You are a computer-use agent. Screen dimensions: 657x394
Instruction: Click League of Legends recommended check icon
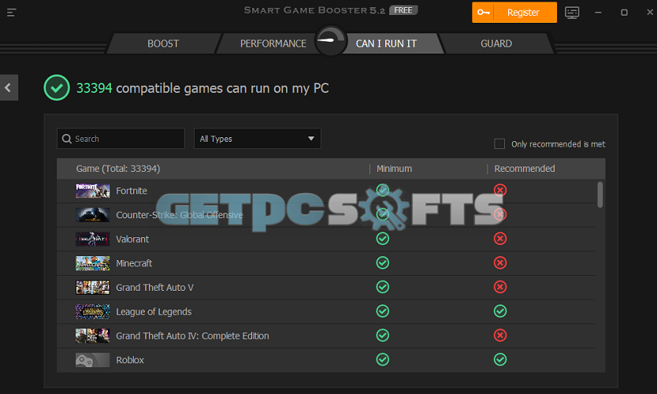[x=500, y=311]
